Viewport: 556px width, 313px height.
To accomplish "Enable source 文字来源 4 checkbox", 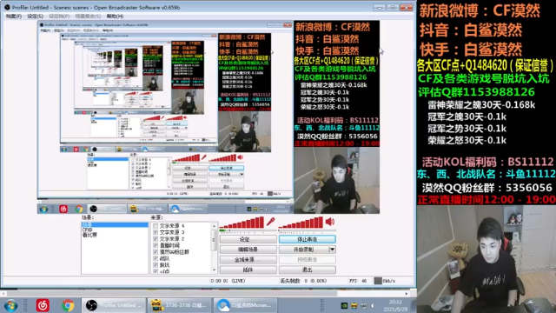I will (x=156, y=226).
